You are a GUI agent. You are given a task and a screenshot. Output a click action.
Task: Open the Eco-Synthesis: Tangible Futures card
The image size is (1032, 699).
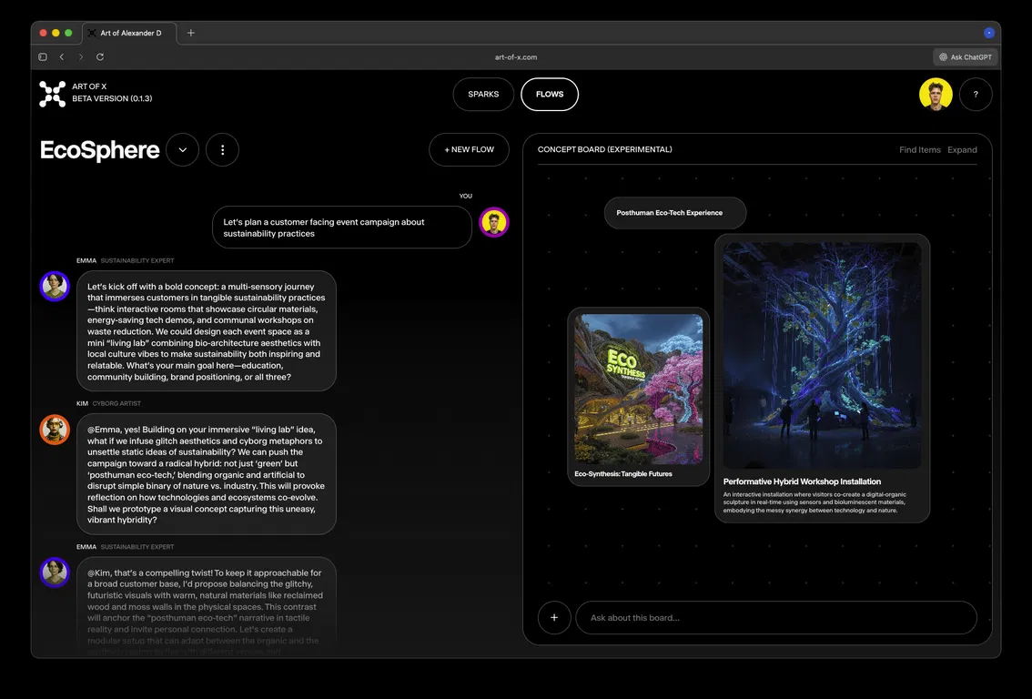(x=638, y=396)
